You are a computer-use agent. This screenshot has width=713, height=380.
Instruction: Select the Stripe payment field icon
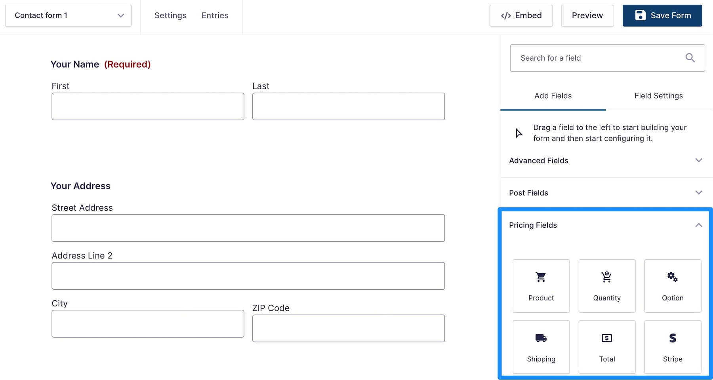pyautogui.click(x=672, y=338)
